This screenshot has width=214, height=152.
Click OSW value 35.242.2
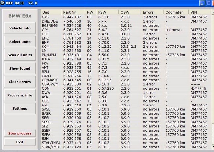click(128, 46)
